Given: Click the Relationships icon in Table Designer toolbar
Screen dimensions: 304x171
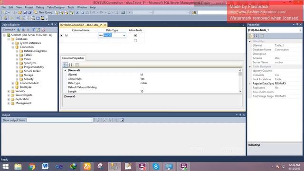Looking at the screenshot, I should click(x=18, y=18).
